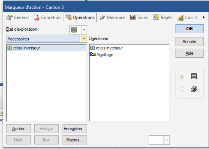This screenshot has width=209, height=149.
Task: Click the stacked documents icon
Action: 194,89
